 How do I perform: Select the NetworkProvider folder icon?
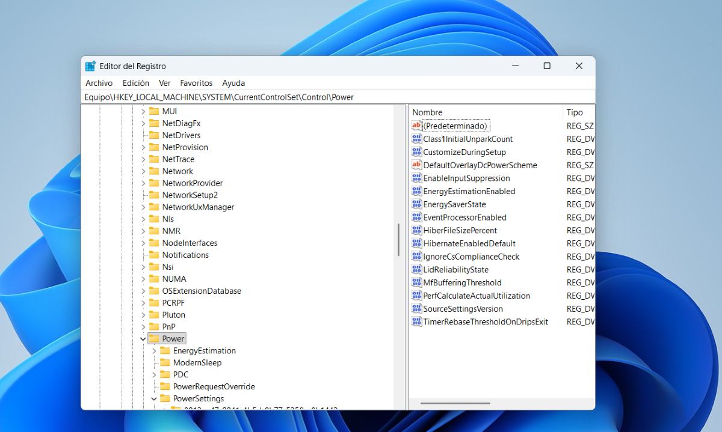click(x=154, y=183)
